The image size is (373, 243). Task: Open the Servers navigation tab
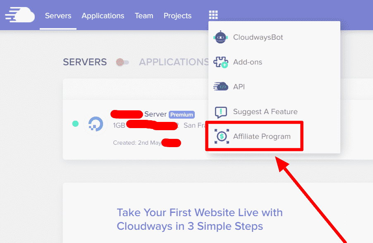(x=58, y=16)
